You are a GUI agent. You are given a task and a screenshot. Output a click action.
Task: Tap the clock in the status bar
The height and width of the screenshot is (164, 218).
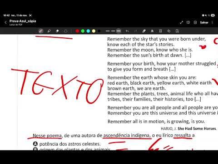[6, 15]
